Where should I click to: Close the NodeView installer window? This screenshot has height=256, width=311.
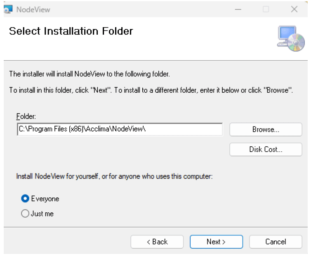pos(294,9)
